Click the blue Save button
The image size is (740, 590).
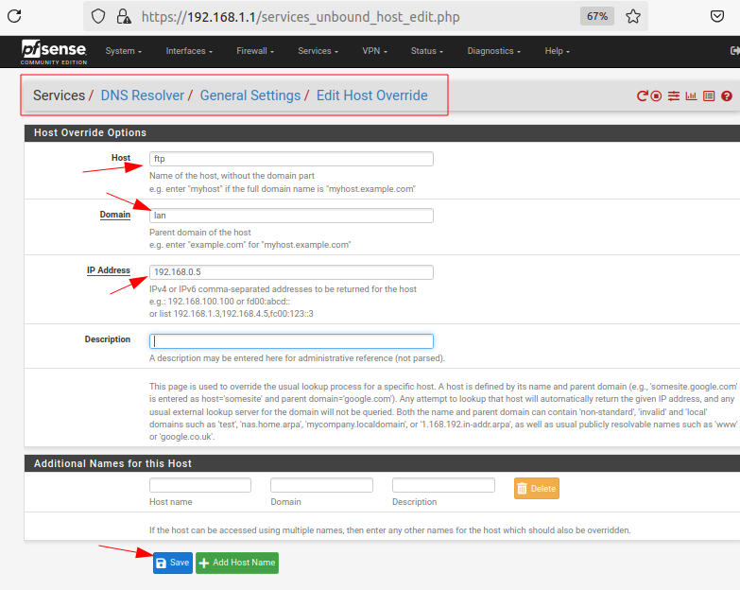click(x=172, y=563)
